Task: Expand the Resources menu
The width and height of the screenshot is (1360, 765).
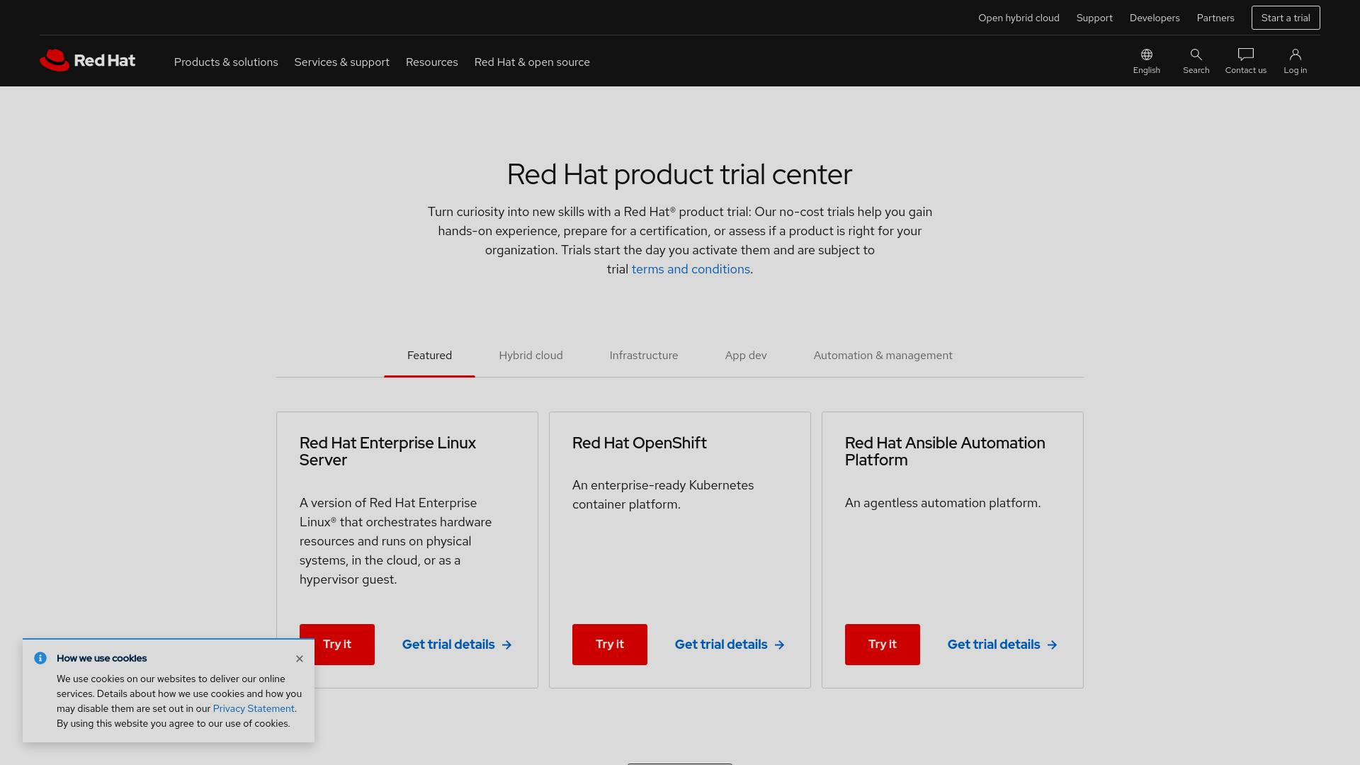Action: [x=432, y=62]
